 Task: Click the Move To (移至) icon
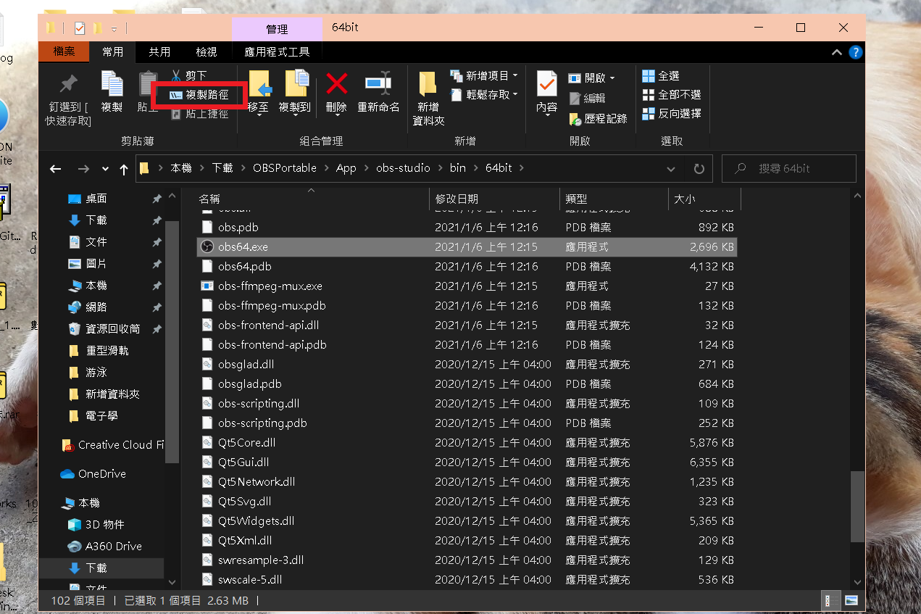(x=259, y=85)
